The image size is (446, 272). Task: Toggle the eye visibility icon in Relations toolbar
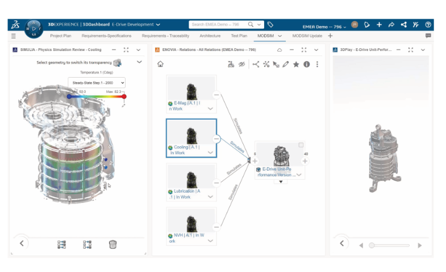pyautogui.click(x=241, y=64)
